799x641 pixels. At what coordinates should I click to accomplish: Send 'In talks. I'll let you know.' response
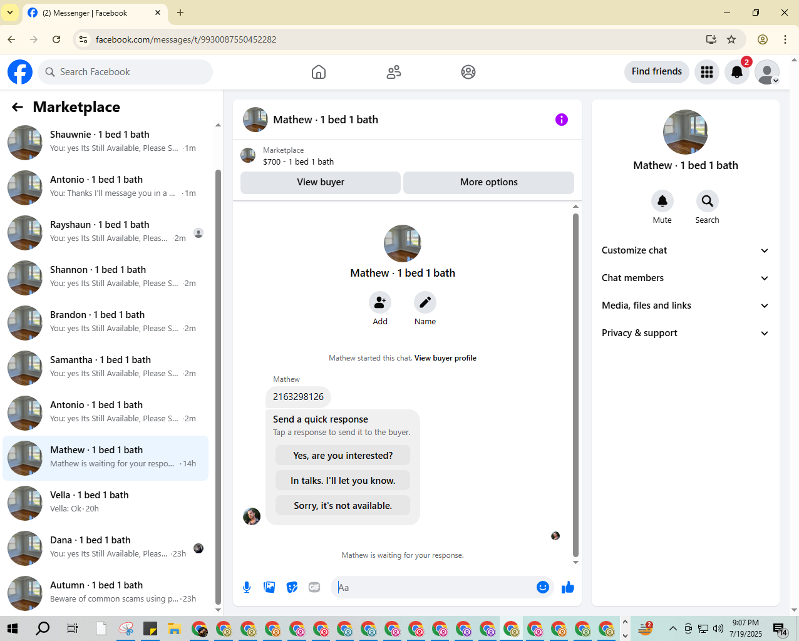point(343,481)
